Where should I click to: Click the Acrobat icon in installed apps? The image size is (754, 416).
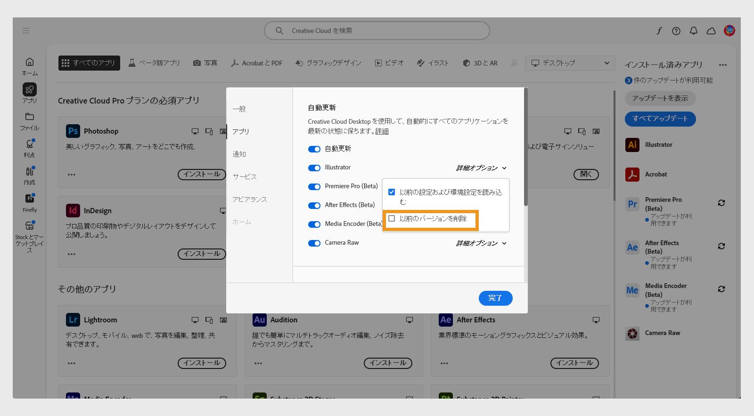632,174
